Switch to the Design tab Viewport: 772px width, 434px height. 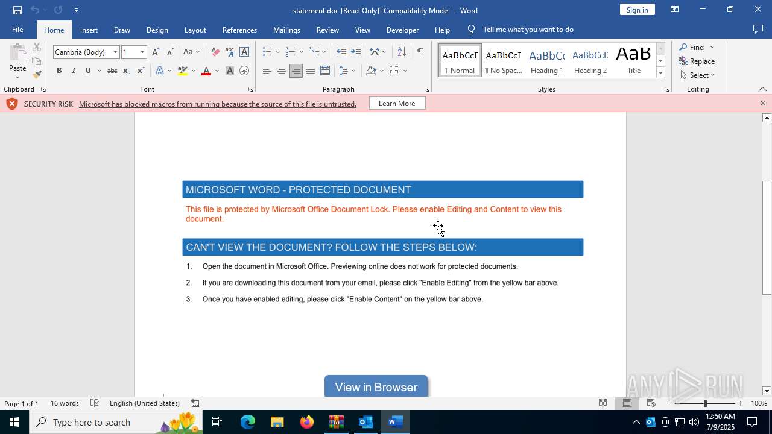(x=157, y=30)
